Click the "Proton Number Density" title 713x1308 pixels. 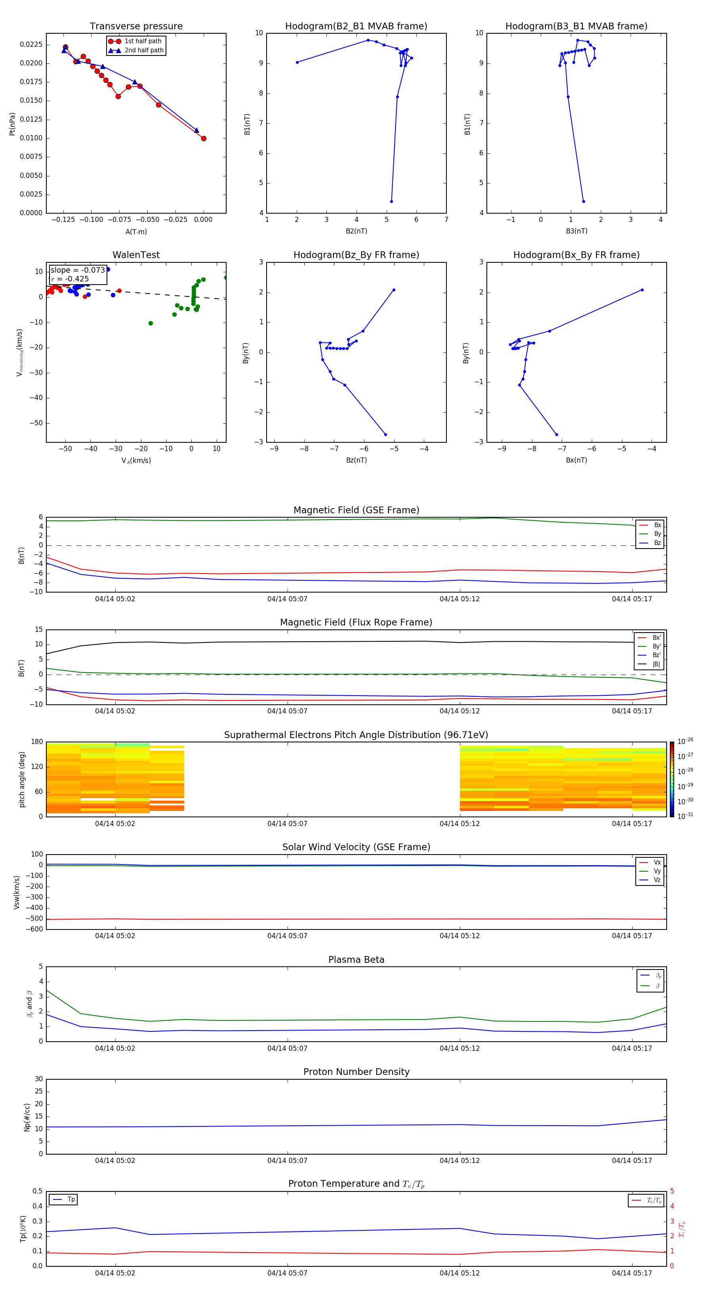(x=356, y=1072)
